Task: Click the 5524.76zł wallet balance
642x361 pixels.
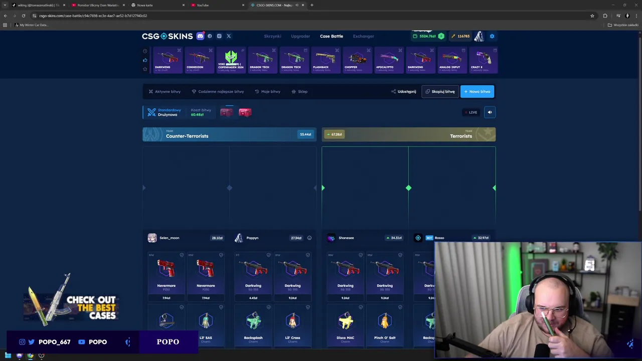Action: [x=424, y=36]
